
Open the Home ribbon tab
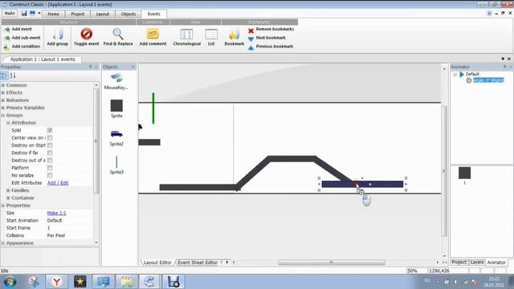(x=53, y=14)
